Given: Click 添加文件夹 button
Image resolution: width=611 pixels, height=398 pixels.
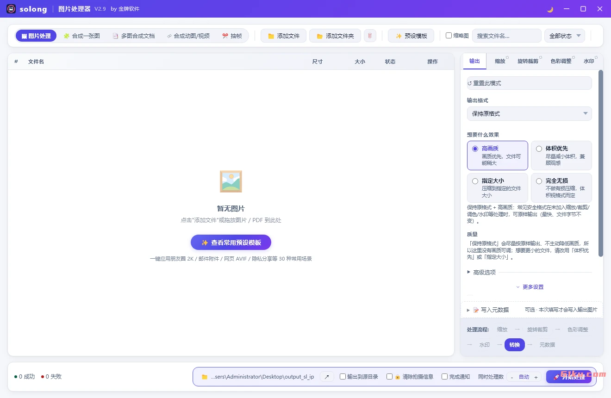Looking at the screenshot, I should coord(335,36).
